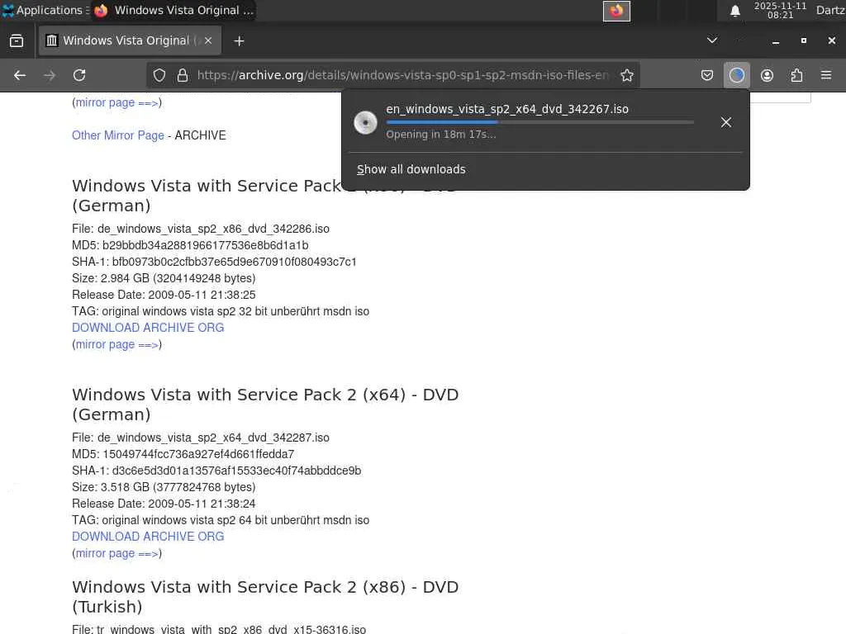Open the Extensions puzzle icon
Viewport: 846px width, 634px height.
pos(796,75)
